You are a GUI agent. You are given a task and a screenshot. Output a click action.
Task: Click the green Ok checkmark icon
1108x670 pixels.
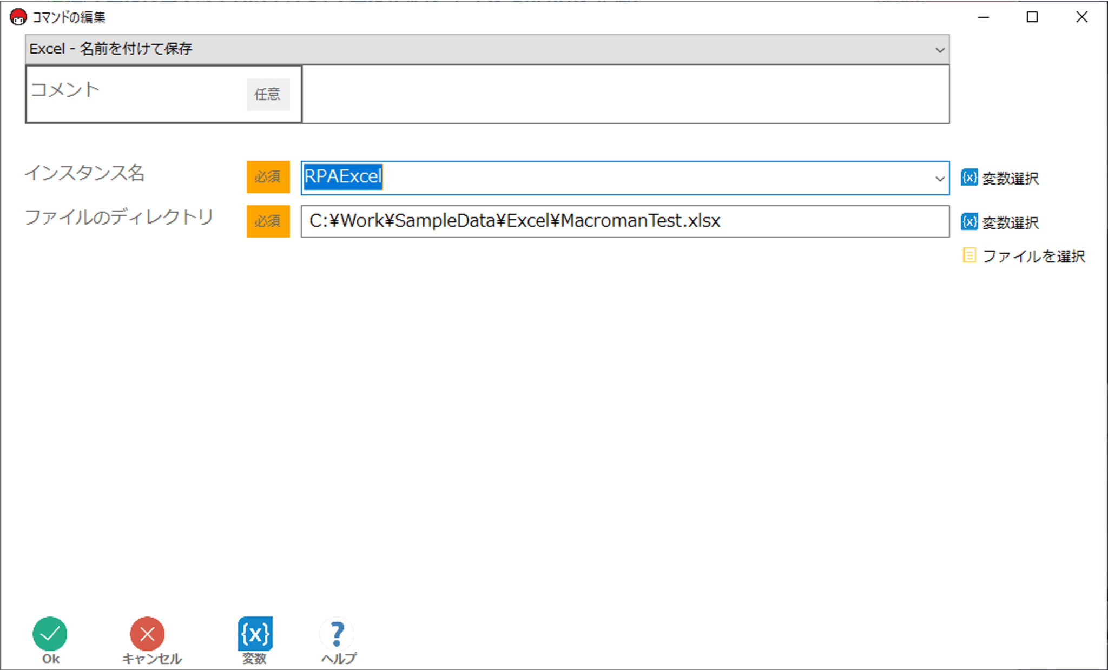click(50, 634)
